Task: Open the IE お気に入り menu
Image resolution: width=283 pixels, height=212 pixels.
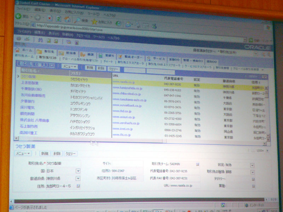Action: (x=74, y=12)
